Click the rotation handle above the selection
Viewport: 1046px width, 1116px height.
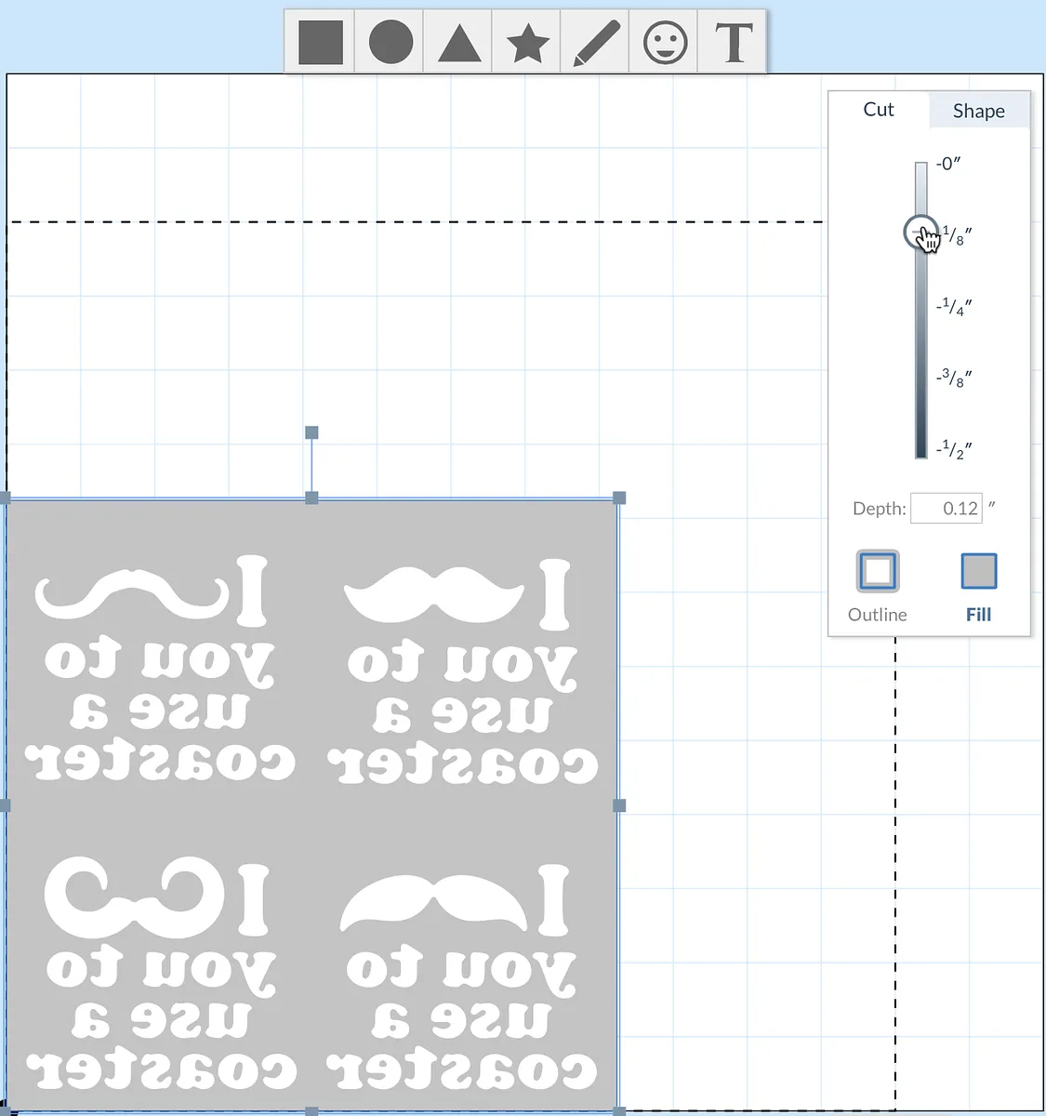(x=311, y=432)
